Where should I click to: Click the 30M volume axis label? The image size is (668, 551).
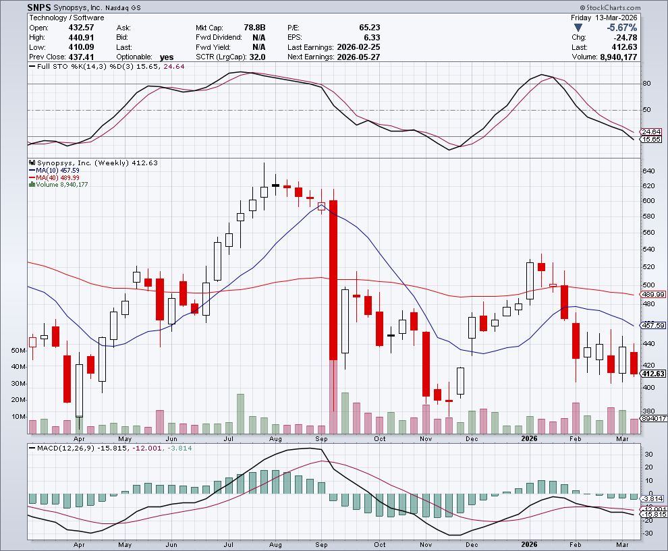[x=18, y=384]
